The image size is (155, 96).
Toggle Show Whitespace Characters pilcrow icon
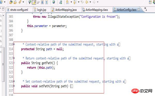[47, 2]
